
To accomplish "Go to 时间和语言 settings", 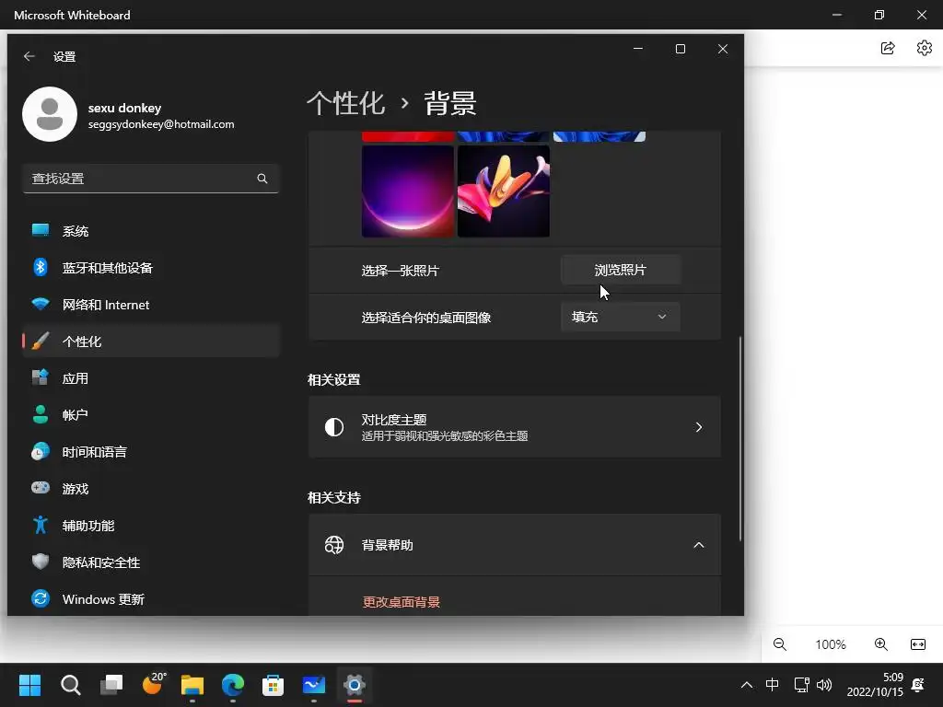I will (x=150, y=452).
